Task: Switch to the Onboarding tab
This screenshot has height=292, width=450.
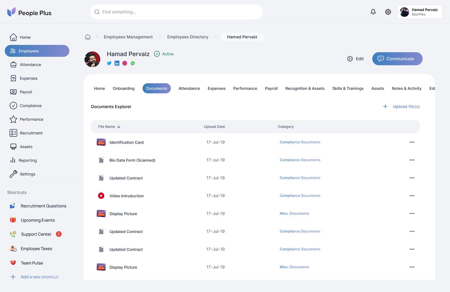Action: tap(124, 88)
